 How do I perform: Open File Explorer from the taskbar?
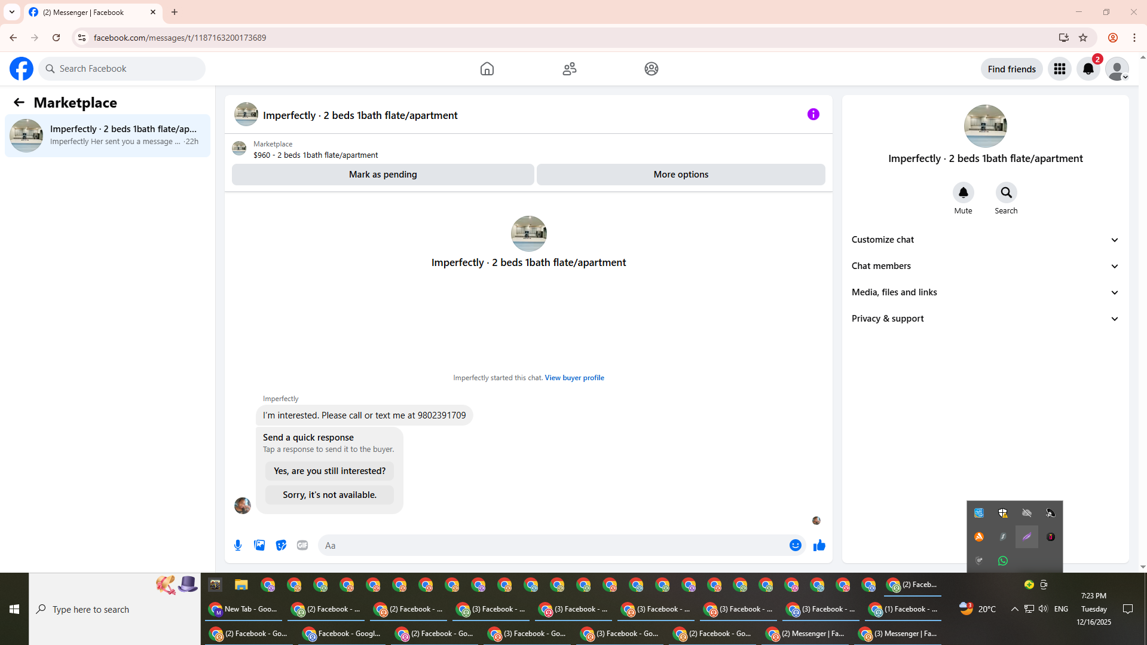click(241, 585)
